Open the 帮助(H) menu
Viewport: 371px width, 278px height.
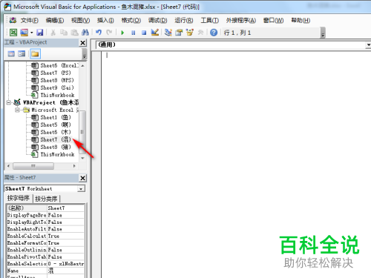pyautogui.click(x=301, y=20)
